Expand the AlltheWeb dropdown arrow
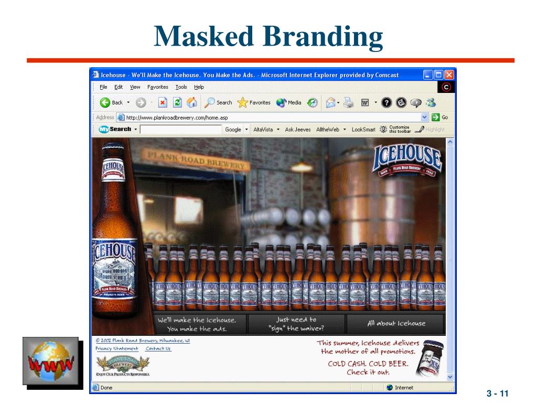Screen dimensions: 537x403 pos(345,130)
